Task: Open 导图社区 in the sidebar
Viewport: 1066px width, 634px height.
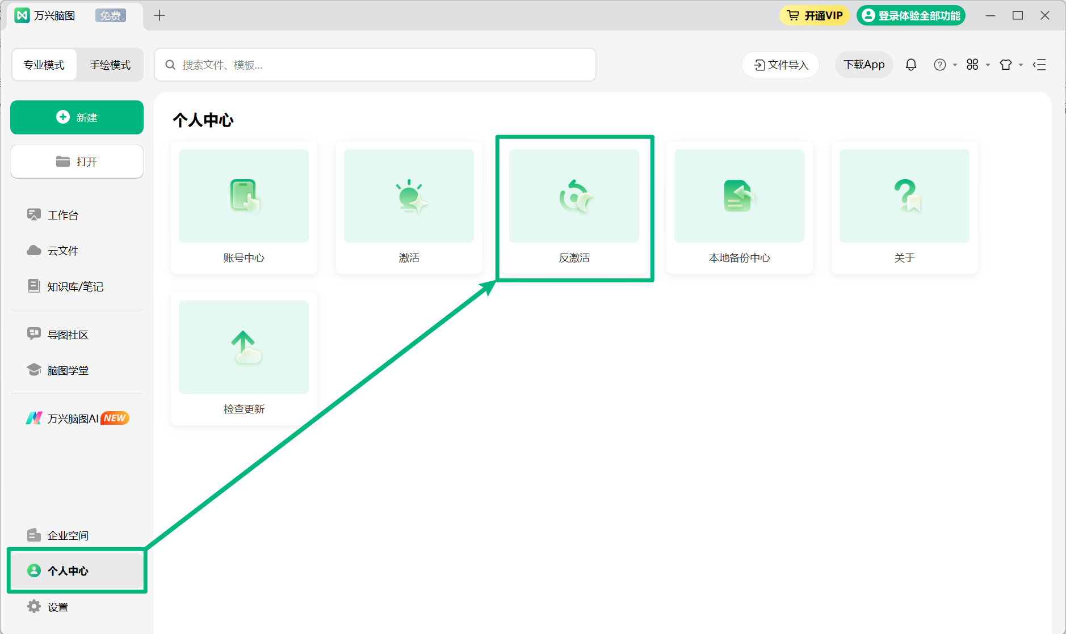Action: (77, 335)
